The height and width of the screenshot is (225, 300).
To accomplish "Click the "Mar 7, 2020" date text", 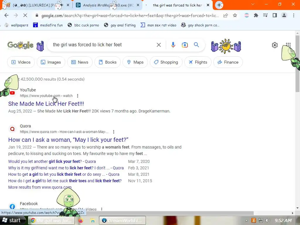I will [139, 161].
